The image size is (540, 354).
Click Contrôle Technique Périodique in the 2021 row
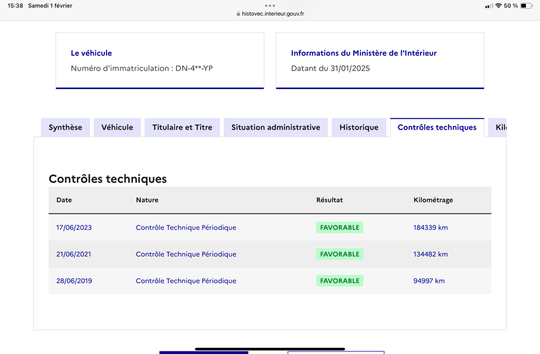(186, 254)
